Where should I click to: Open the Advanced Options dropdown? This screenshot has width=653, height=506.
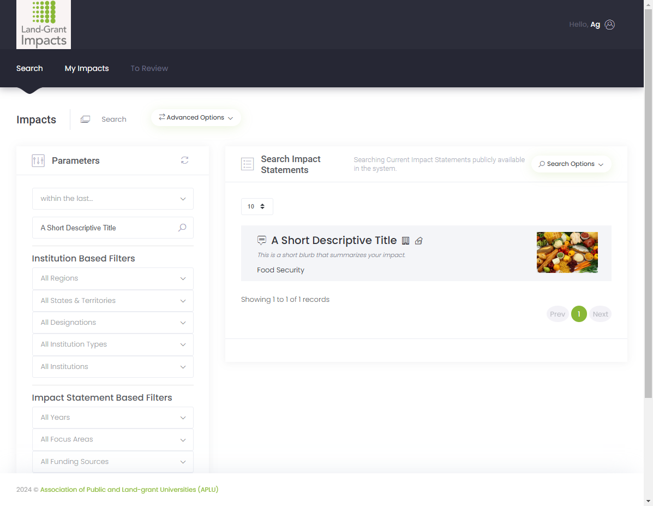196,117
